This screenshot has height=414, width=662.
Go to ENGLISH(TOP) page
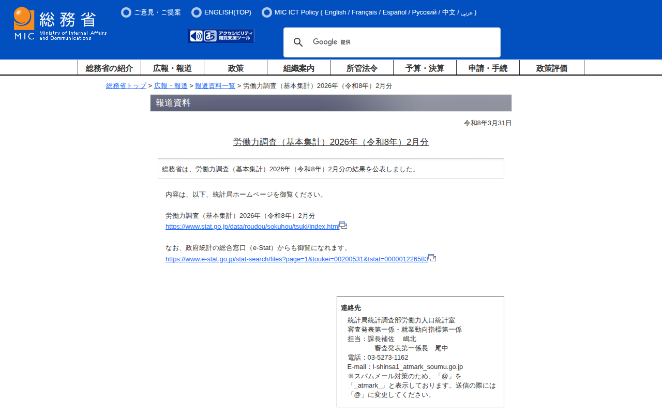(228, 12)
